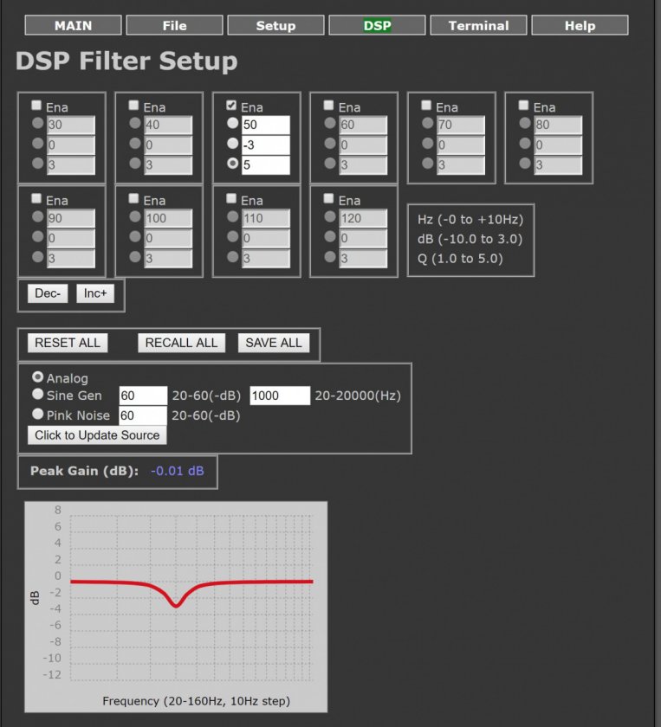Enable the 30 Hz filter checkbox

coord(36,106)
